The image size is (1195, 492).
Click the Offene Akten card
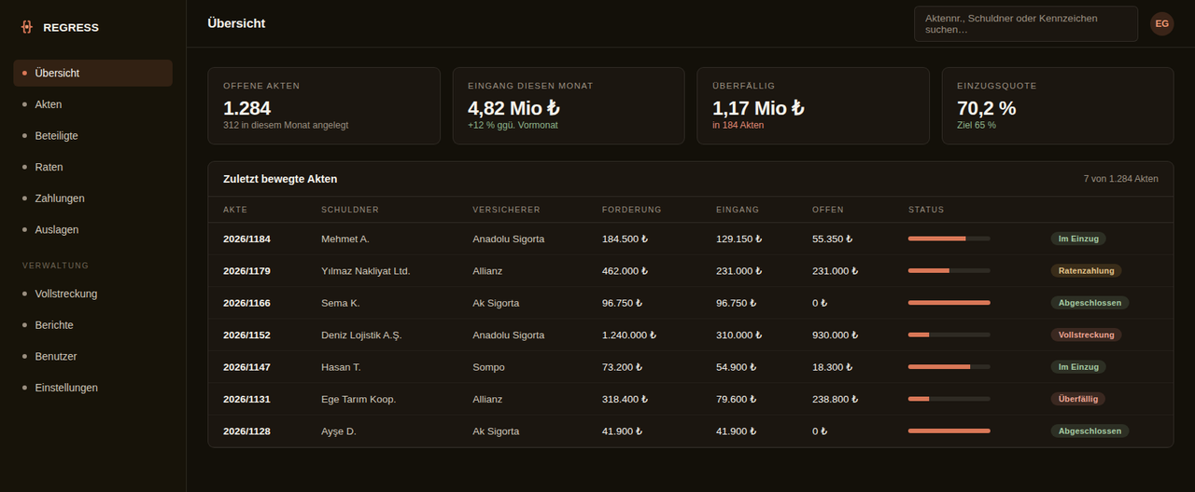[x=324, y=105]
